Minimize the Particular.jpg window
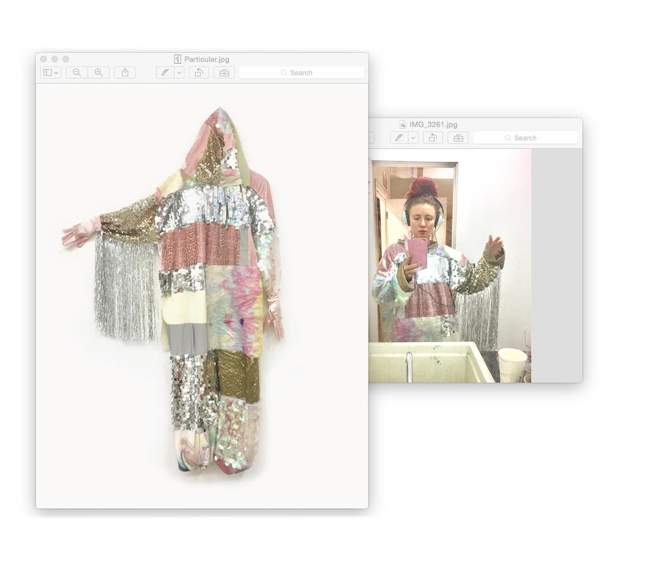The width and height of the screenshot is (670, 562). click(x=55, y=59)
